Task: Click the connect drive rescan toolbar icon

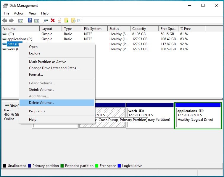Action: click(x=46, y=21)
